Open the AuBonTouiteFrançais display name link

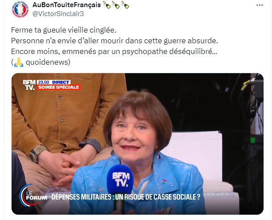click(67, 5)
